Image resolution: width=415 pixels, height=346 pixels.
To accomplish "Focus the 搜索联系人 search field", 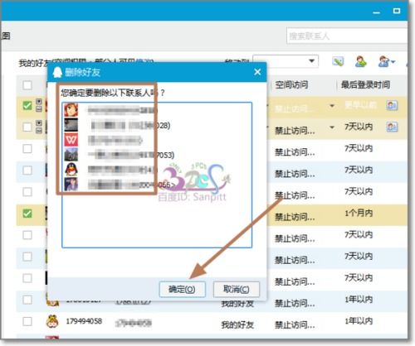I will tap(347, 36).
